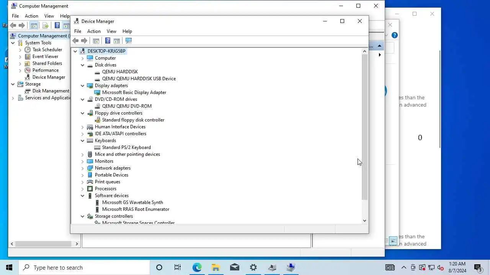Click the Device Manager scrollbar up arrow
This screenshot has width=490, height=275.
364,51
